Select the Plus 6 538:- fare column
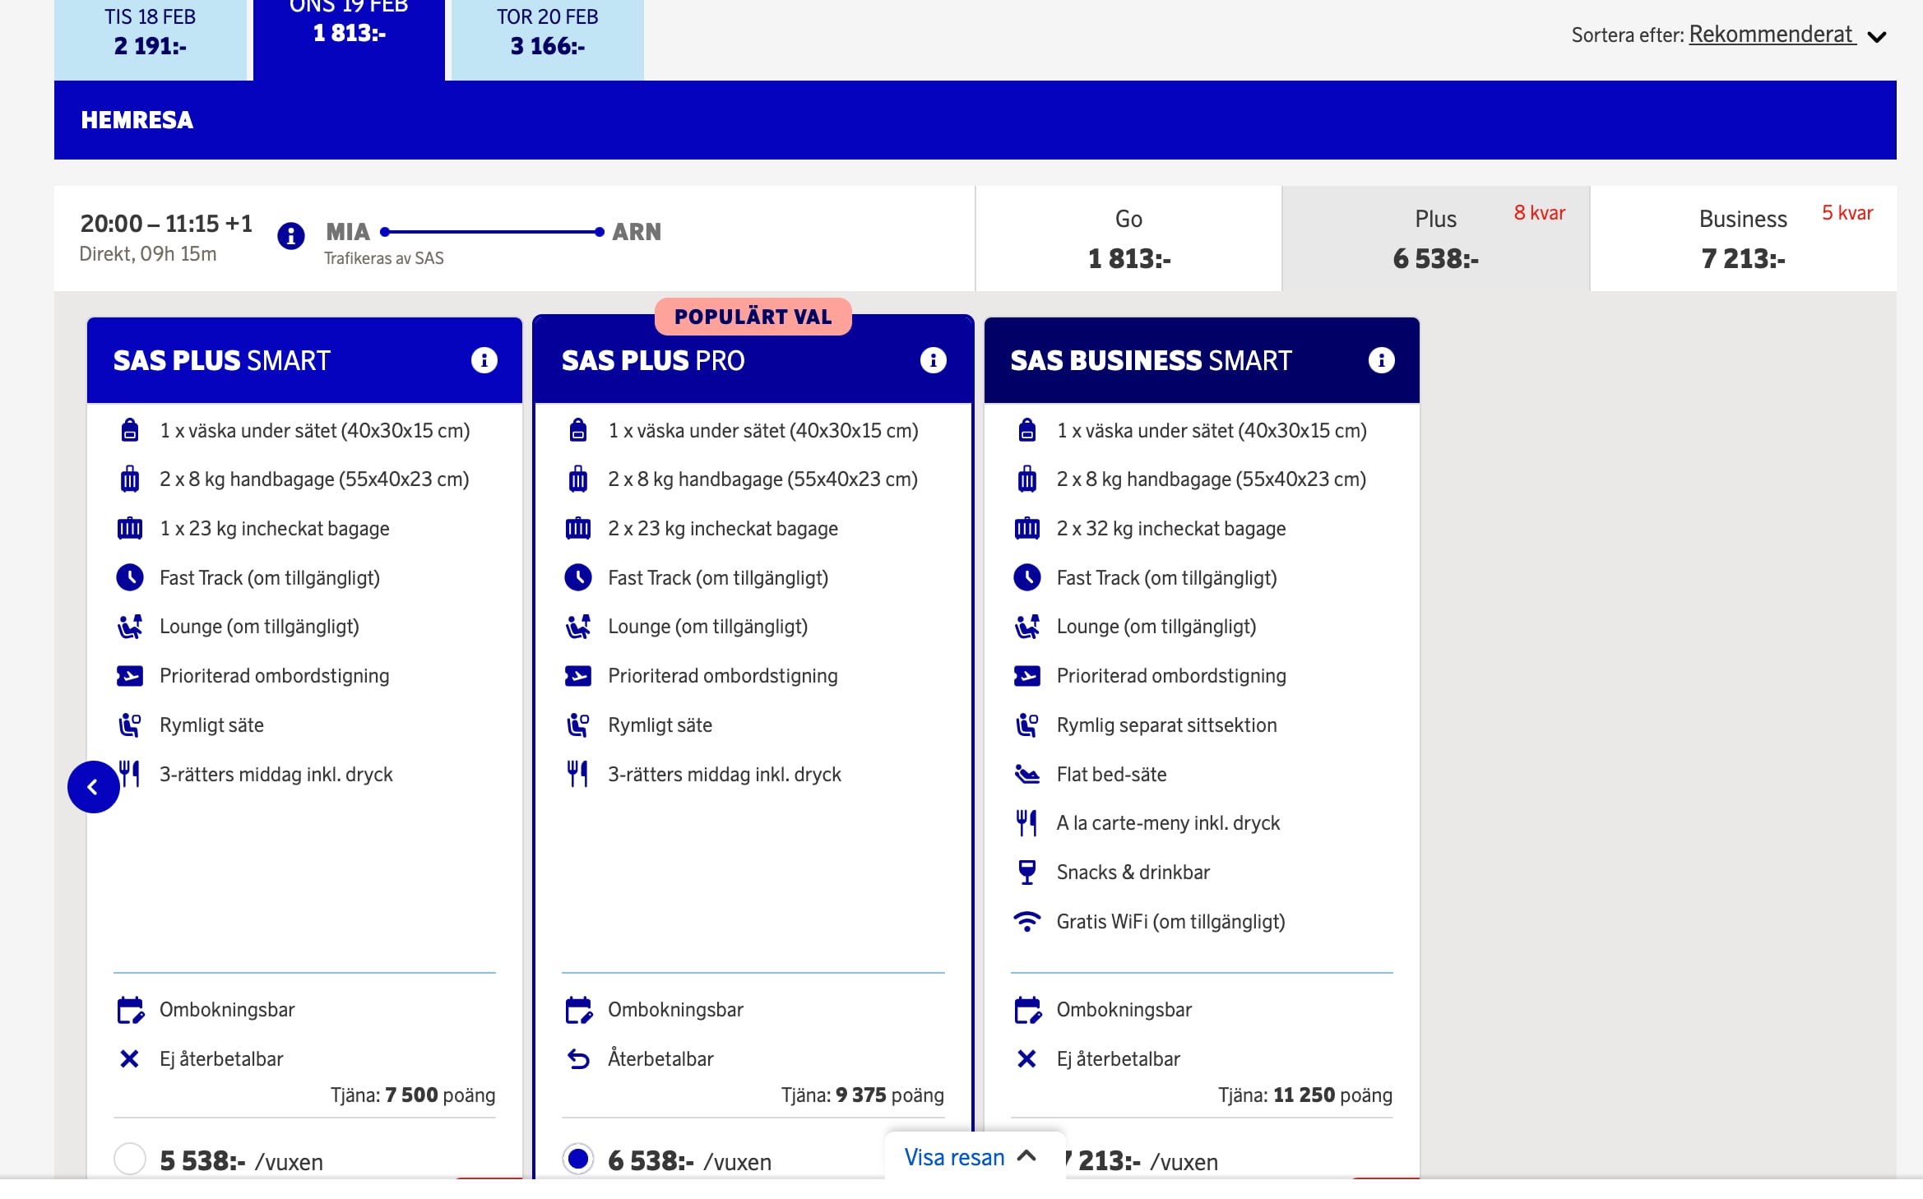Viewport: 1923px width, 1199px height. tap(1435, 239)
